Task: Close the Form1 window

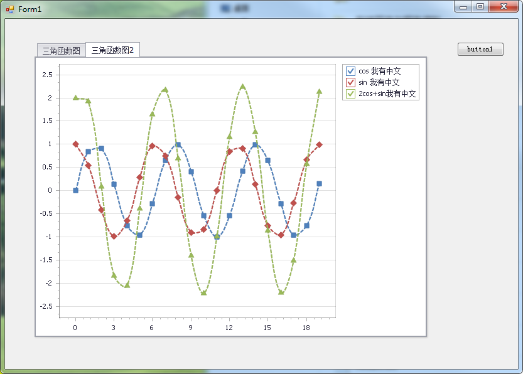Action: (504, 7)
